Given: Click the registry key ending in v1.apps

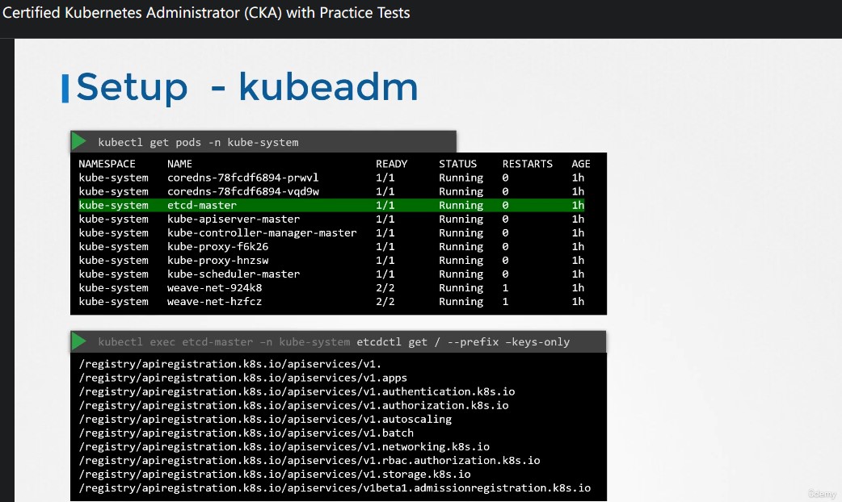Looking at the screenshot, I should 242,378.
